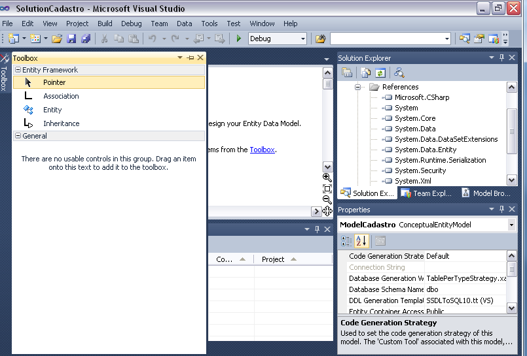
Task: Click the Add New Item toolbar icon
Action: click(35, 39)
